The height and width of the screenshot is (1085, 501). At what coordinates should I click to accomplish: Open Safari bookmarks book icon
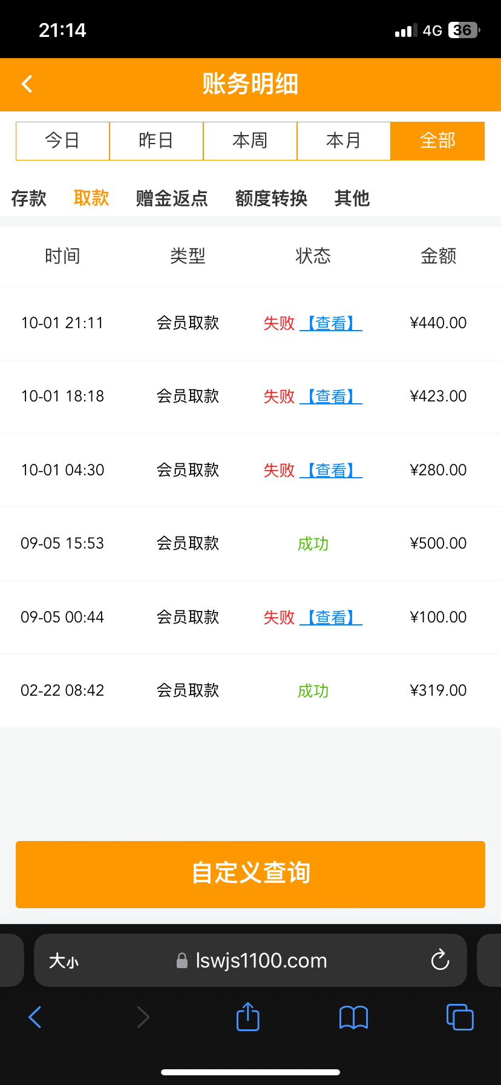pyautogui.click(x=353, y=1017)
